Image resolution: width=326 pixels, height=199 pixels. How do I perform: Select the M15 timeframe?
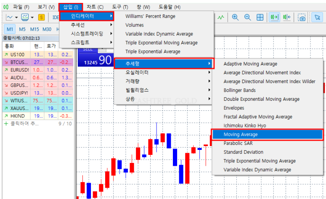(34, 29)
